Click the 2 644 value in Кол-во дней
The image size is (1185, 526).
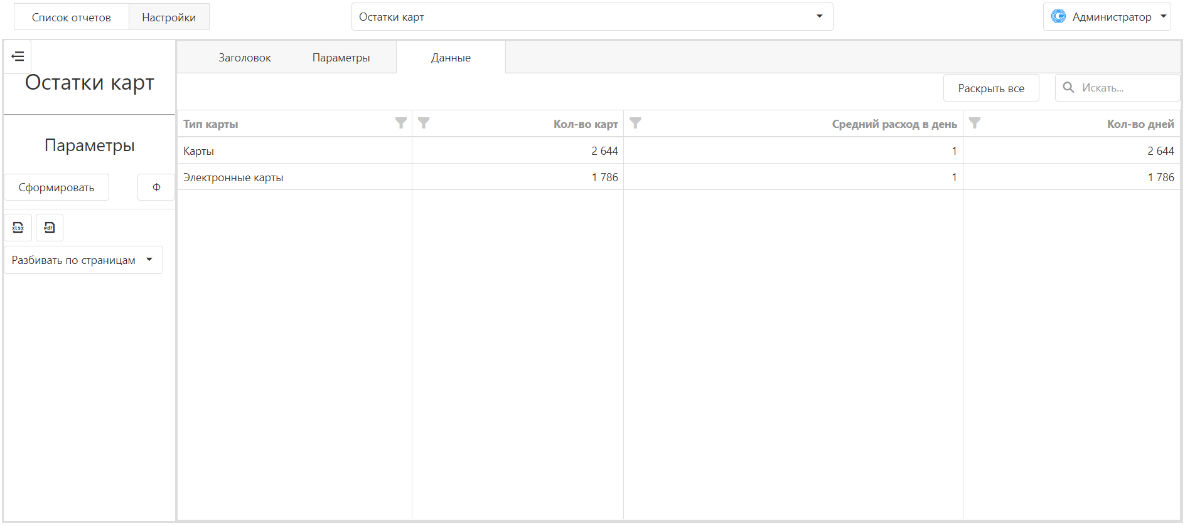pyautogui.click(x=1161, y=151)
